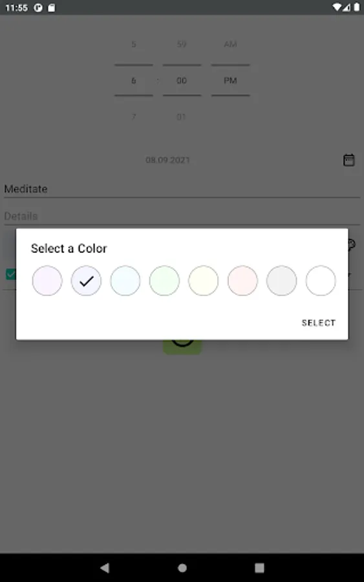Choose the checked periwinkle color swatch
Image resolution: width=364 pixels, height=582 pixels.
[x=86, y=281]
